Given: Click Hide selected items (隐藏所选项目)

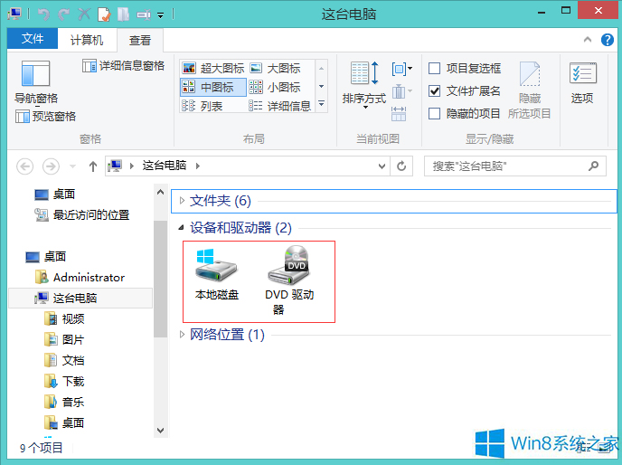Looking at the screenshot, I should pyautogui.click(x=529, y=90).
